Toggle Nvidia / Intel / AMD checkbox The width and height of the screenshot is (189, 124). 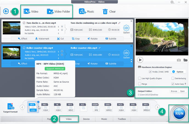[150, 72]
